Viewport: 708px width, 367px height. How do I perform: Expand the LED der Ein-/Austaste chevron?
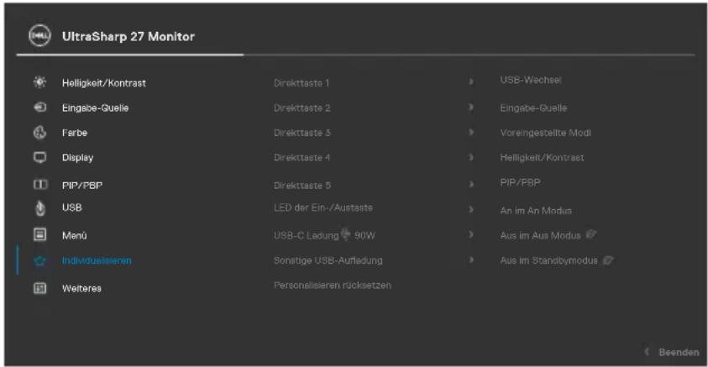471,209
